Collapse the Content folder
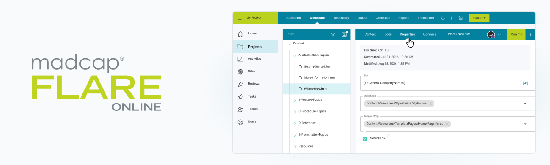 (x=289, y=44)
